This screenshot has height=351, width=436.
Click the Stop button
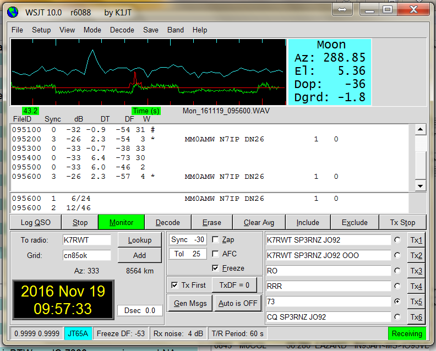[80, 222]
